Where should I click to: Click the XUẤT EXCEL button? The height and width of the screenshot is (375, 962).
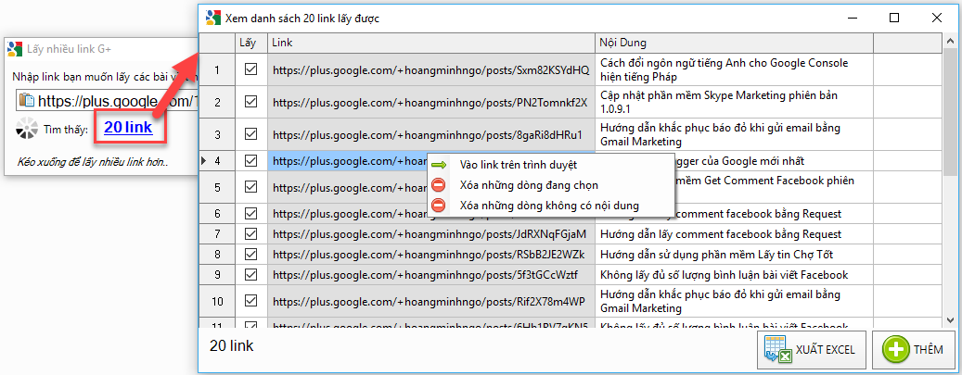pyautogui.click(x=811, y=350)
